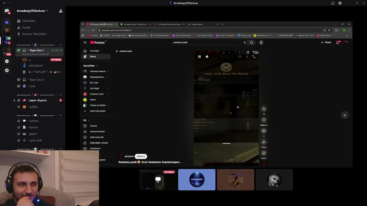This screenshot has height=206, width=367.
Task: Open Discord inbox icon in title bar
Action: tap(333, 3)
